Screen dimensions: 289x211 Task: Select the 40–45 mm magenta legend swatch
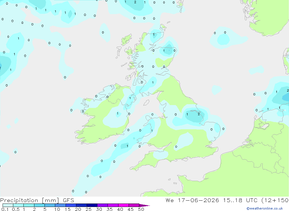point(123,205)
